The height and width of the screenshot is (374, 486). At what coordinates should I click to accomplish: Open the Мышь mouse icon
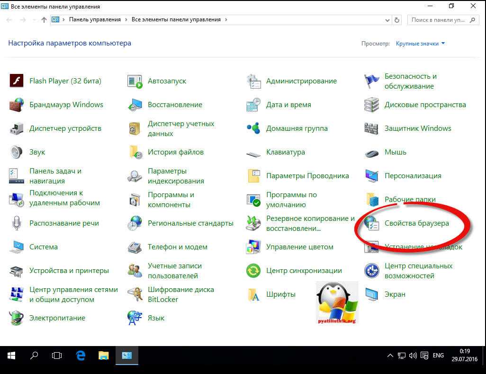(x=371, y=152)
